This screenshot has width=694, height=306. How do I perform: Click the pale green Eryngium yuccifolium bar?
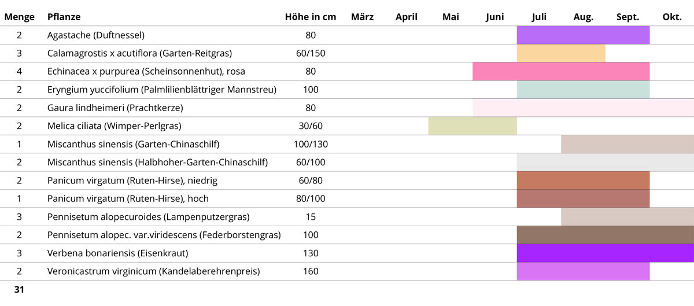click(583, 90)
